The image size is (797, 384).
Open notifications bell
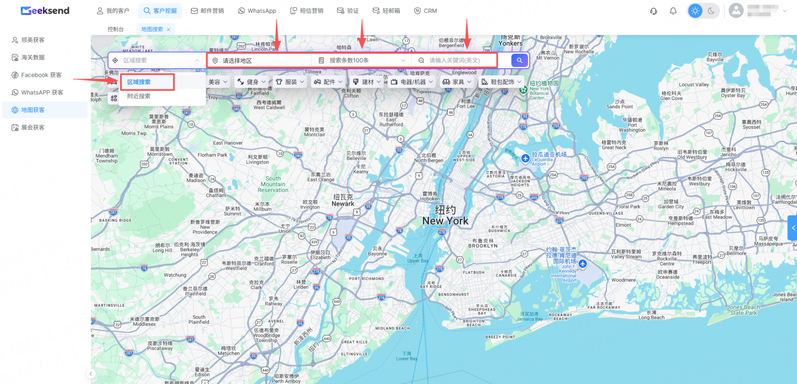pyautogui.click(x=673, y=11)
